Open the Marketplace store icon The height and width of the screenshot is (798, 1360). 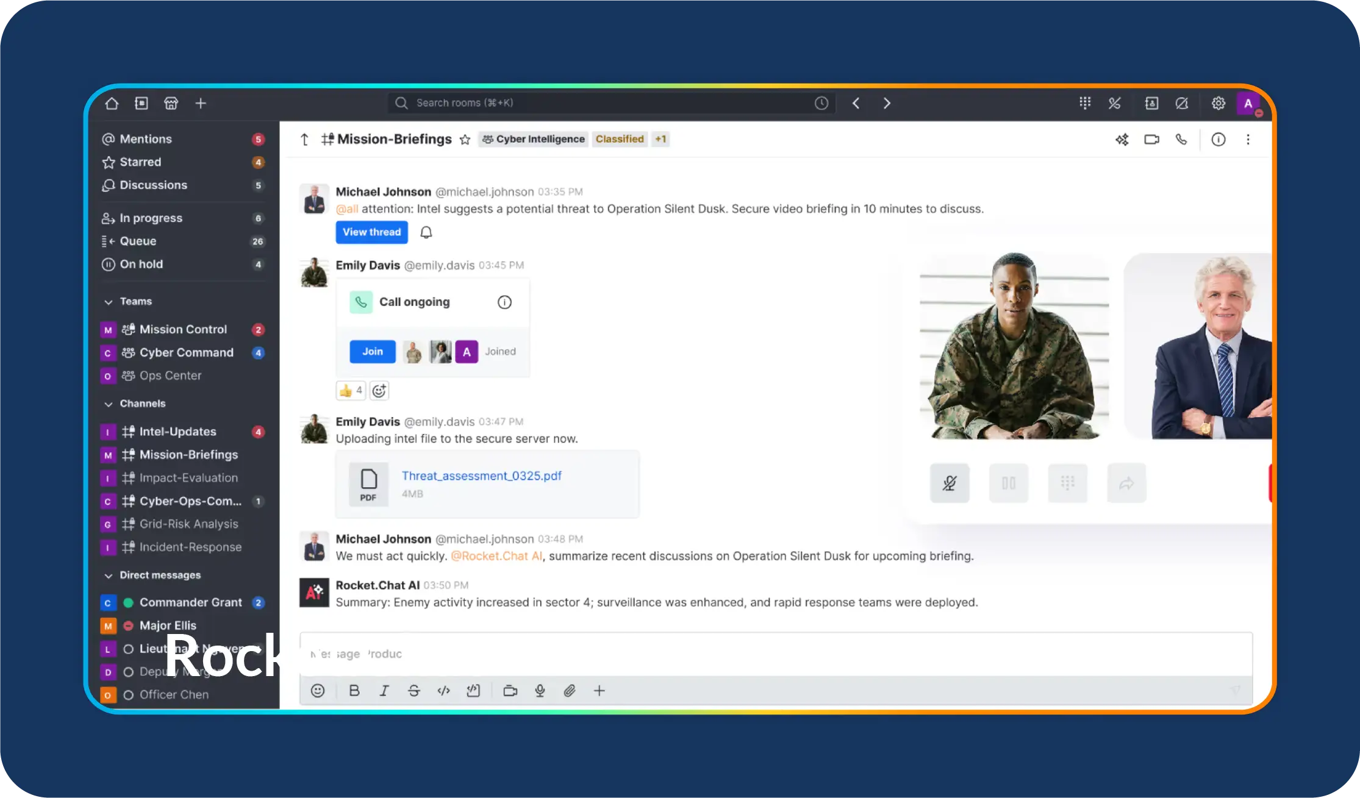pyautogui.click(x=171, y=104)
